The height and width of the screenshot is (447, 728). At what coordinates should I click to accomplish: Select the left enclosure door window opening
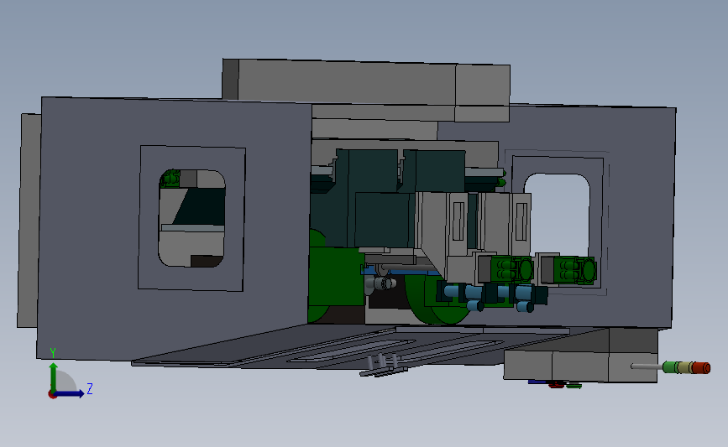point(191,218)
